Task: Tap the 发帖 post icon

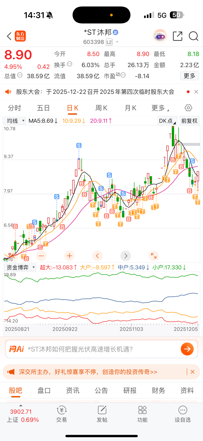Action: 102,414
